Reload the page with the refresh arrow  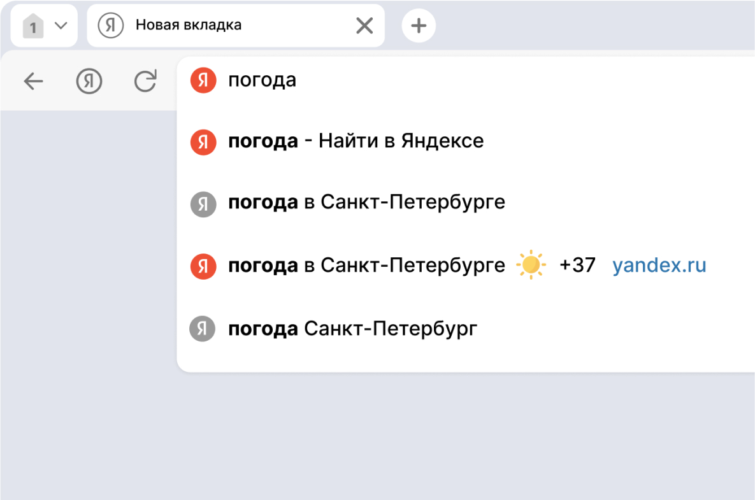145,81
